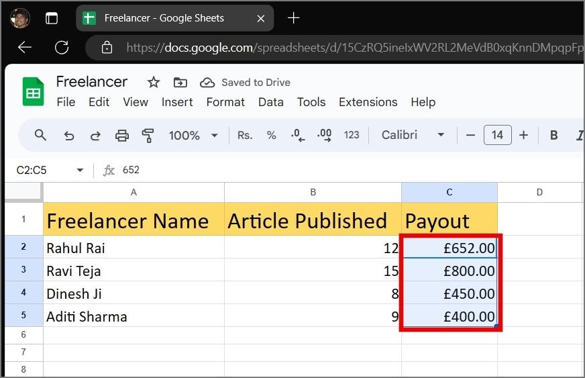Click the Saved to Drive status text

[x=256, y=82]
